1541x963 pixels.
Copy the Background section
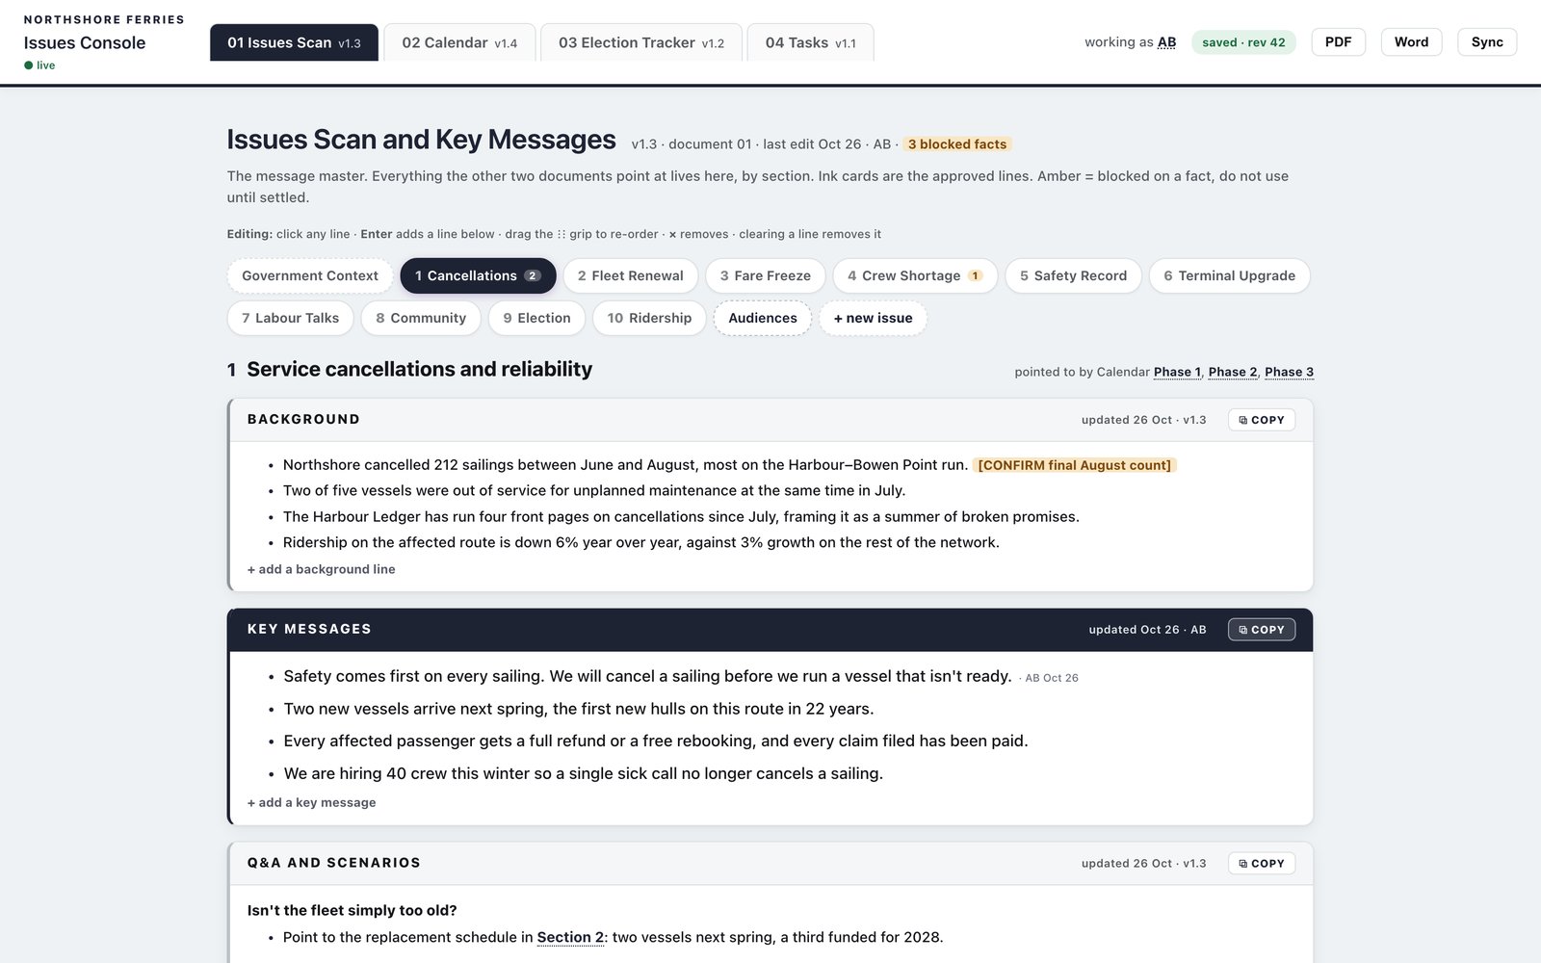1261,420
